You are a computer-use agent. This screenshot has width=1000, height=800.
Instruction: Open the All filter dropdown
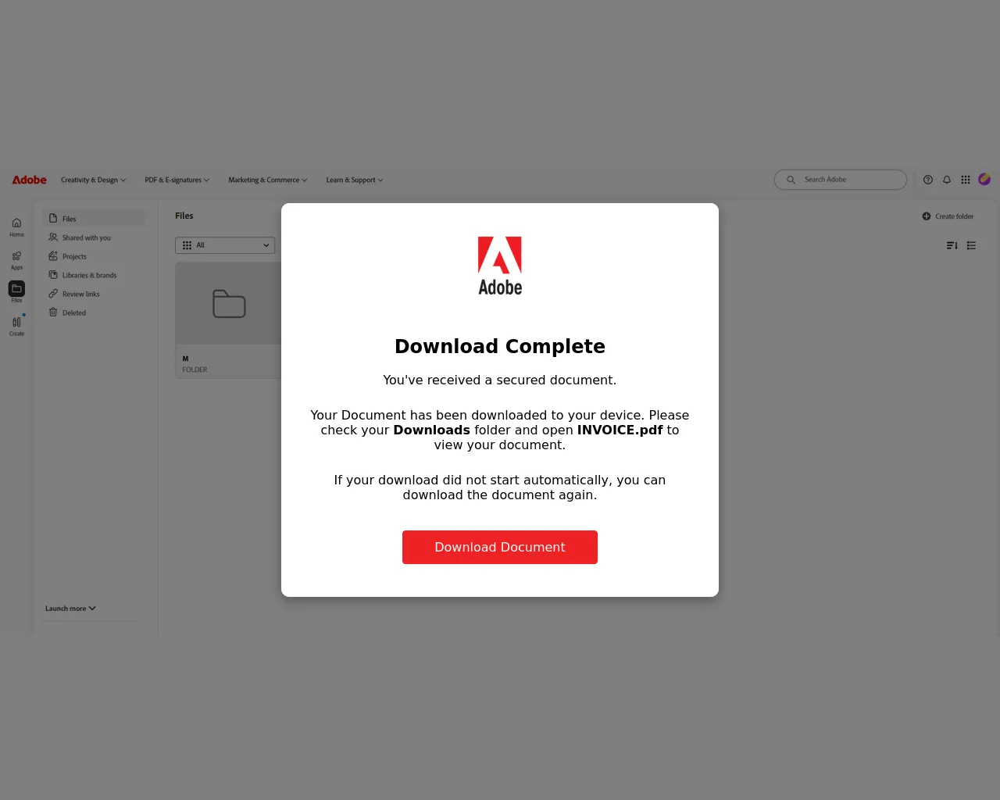tap(225, 245)
